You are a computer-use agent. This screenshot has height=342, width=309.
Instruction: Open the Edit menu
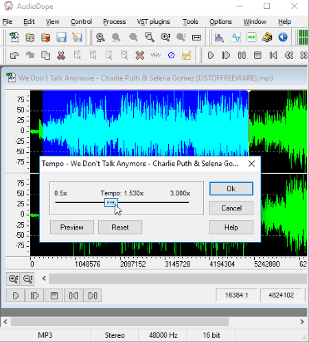[x=29, y=22]
